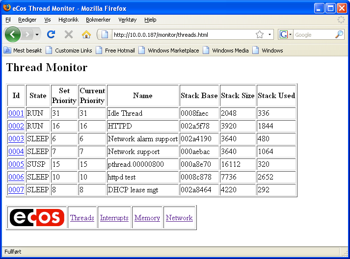Open thread 0004 details link
The height and width of the screenshot is (259, 350).
[16, 152]
